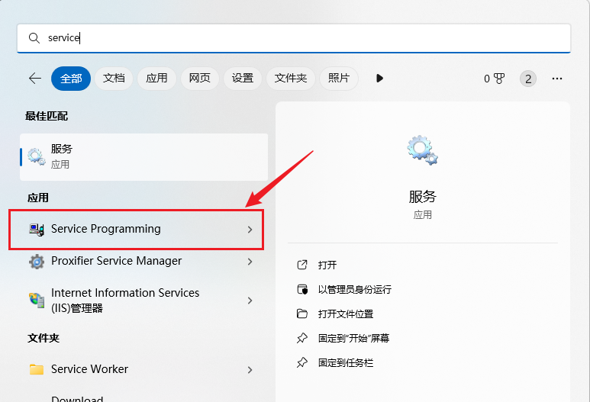Screen dimensions: 590x402
Task: Click the Proxifier Service Manager gear icon
Action: (x=37, y=262)
